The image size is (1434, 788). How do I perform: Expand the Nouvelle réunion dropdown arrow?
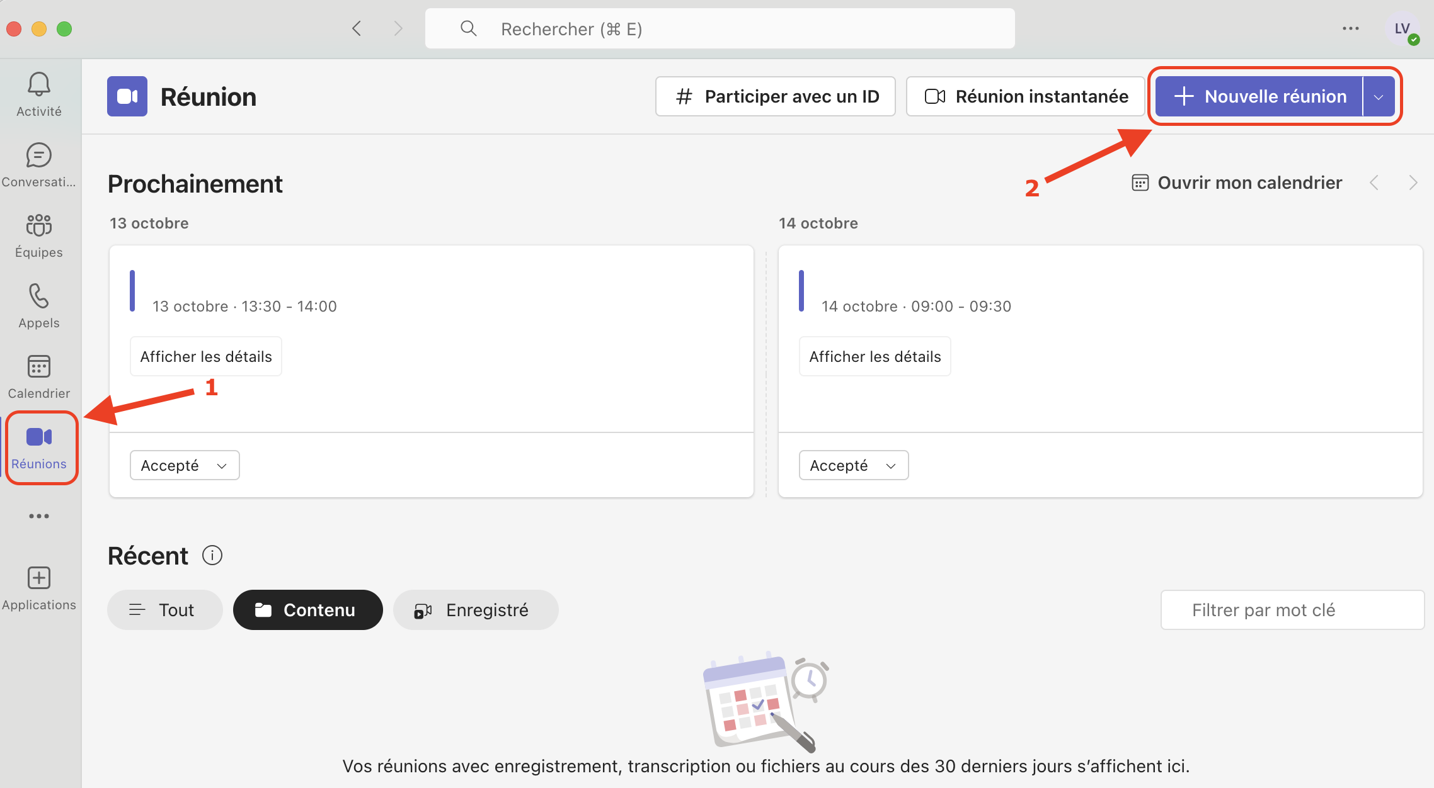click(1379, 97)
